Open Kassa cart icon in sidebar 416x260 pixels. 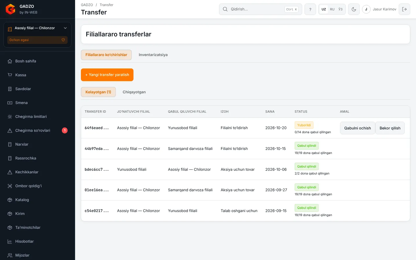10,75
